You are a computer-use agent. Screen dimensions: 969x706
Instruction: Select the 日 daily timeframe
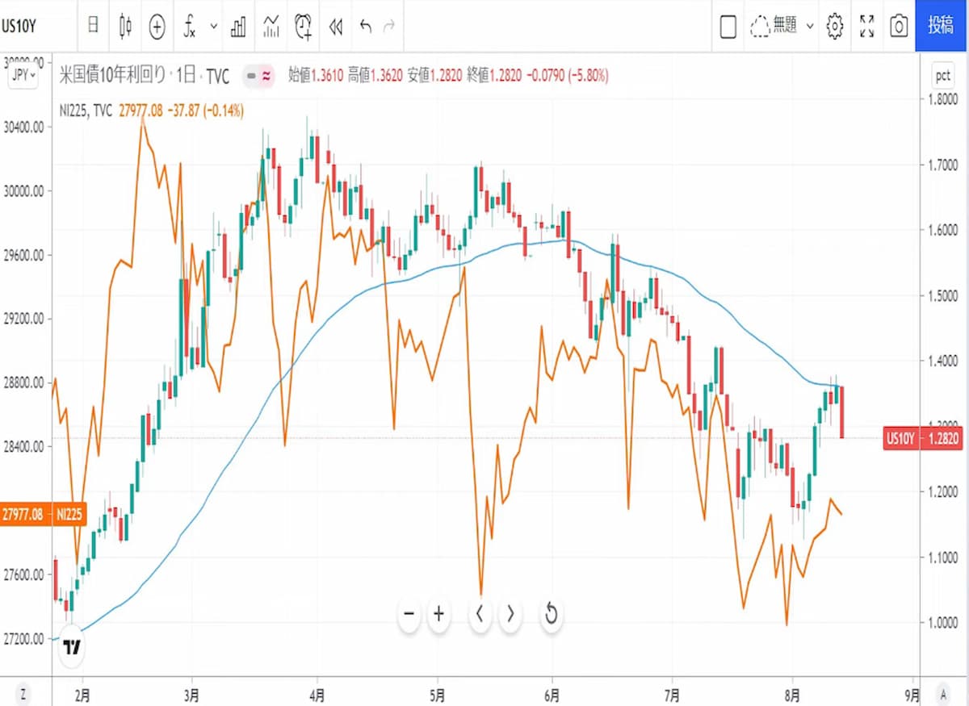[x=93, y=26]
